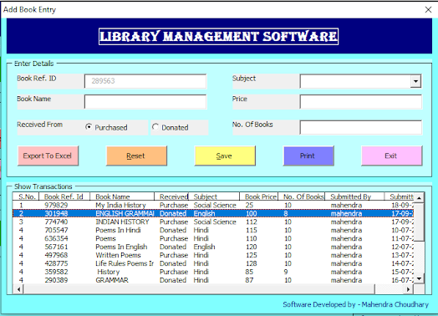
Task: Select the Poems In English row
Action: point(213,247)
